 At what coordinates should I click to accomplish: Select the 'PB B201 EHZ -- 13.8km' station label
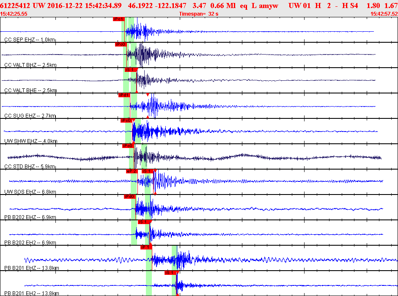tap(32, 268)
